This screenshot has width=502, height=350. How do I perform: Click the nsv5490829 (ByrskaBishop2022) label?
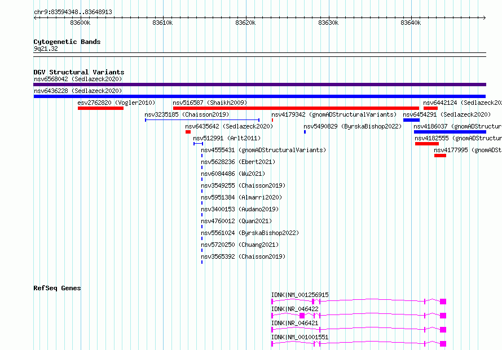(x=353, y=126)
